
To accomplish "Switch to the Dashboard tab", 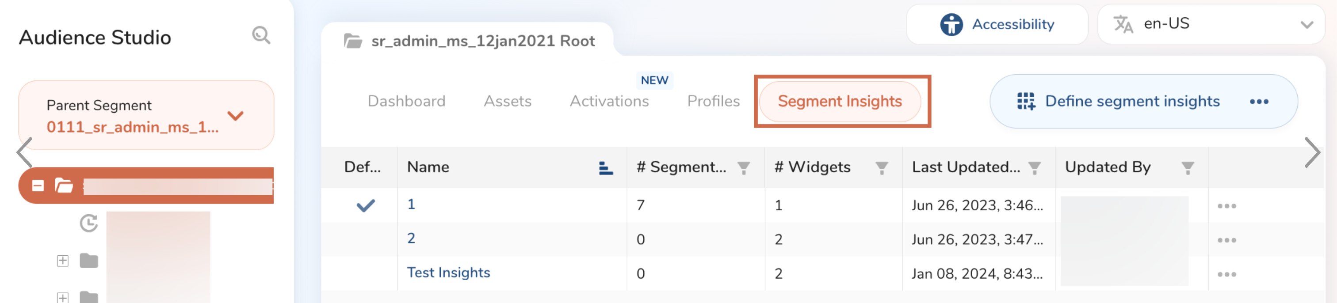I will pyautogui.click(x=406, y=101).
